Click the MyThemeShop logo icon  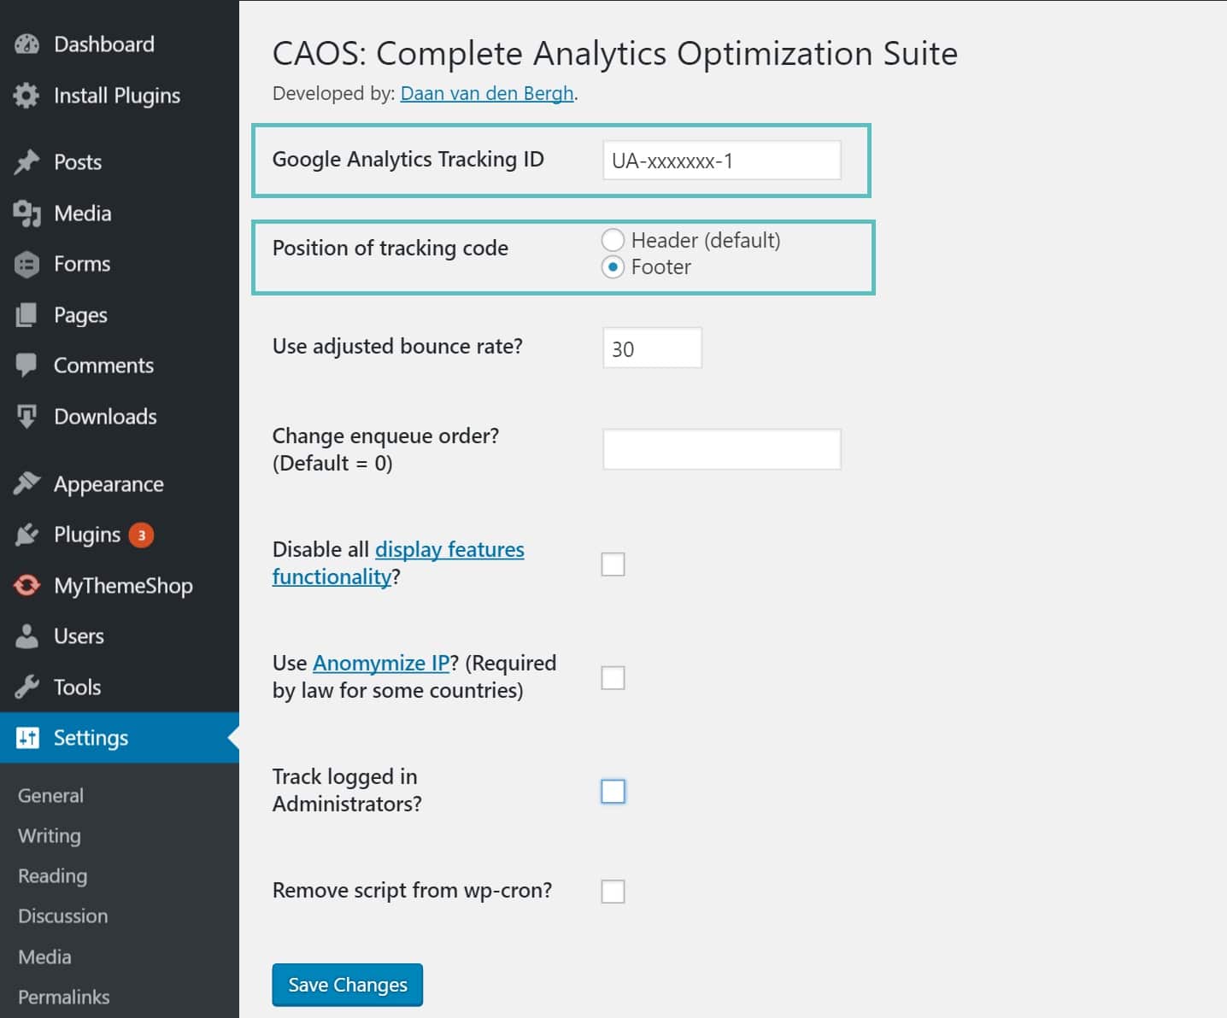pyautogui.click(x=26, y=585)
